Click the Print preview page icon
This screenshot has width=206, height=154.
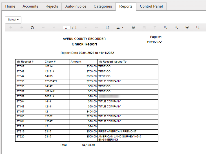point(107,27)
